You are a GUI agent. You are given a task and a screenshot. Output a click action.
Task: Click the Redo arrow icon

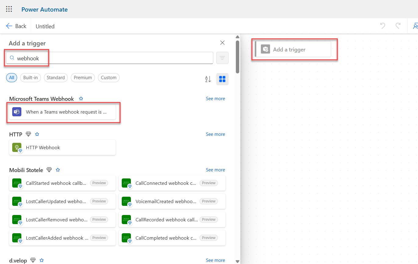[x=398, y=26]
